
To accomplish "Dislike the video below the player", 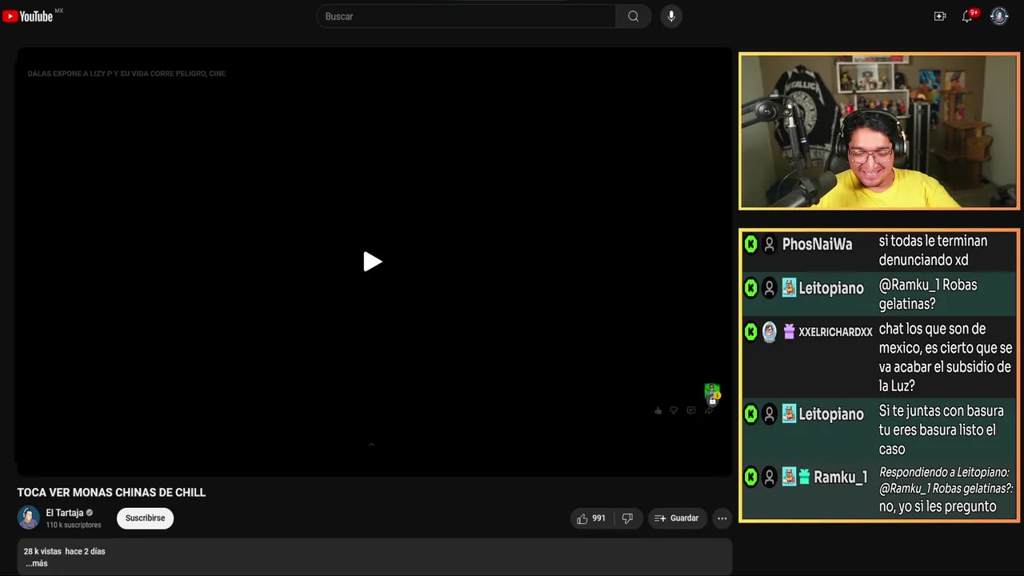I will point(627,518).
